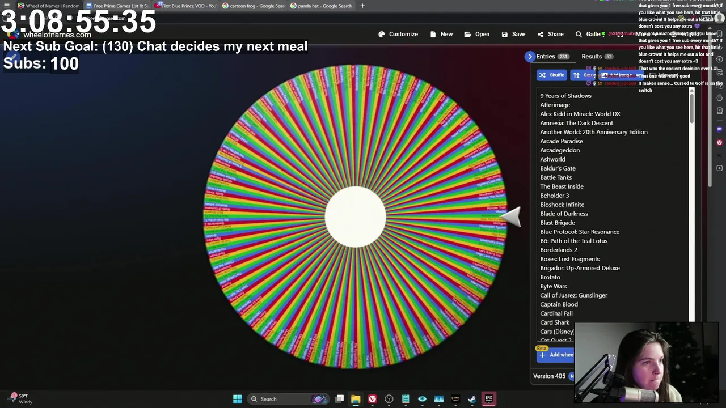Select entry 'Ashworld'
Screen dimensions: 726x408
552,159
